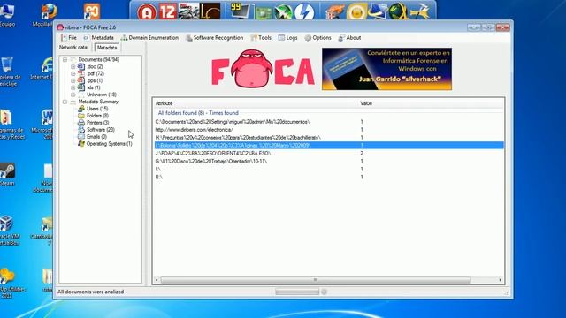Open the green X sphere dock icon
This screenshot has height=318, width=566.
(283, 11)
